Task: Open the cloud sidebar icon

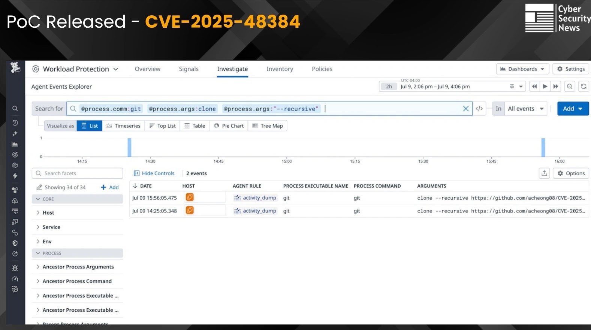Action: tap(15, 201)
